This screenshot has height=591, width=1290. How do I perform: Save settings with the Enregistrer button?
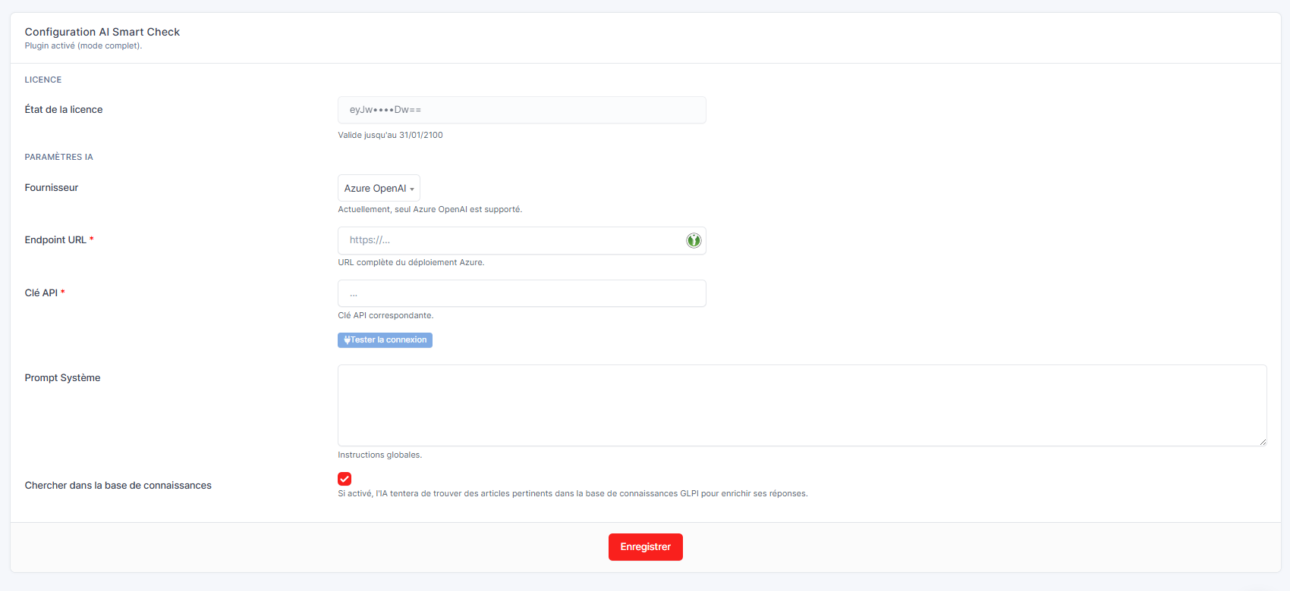point(645,547)
